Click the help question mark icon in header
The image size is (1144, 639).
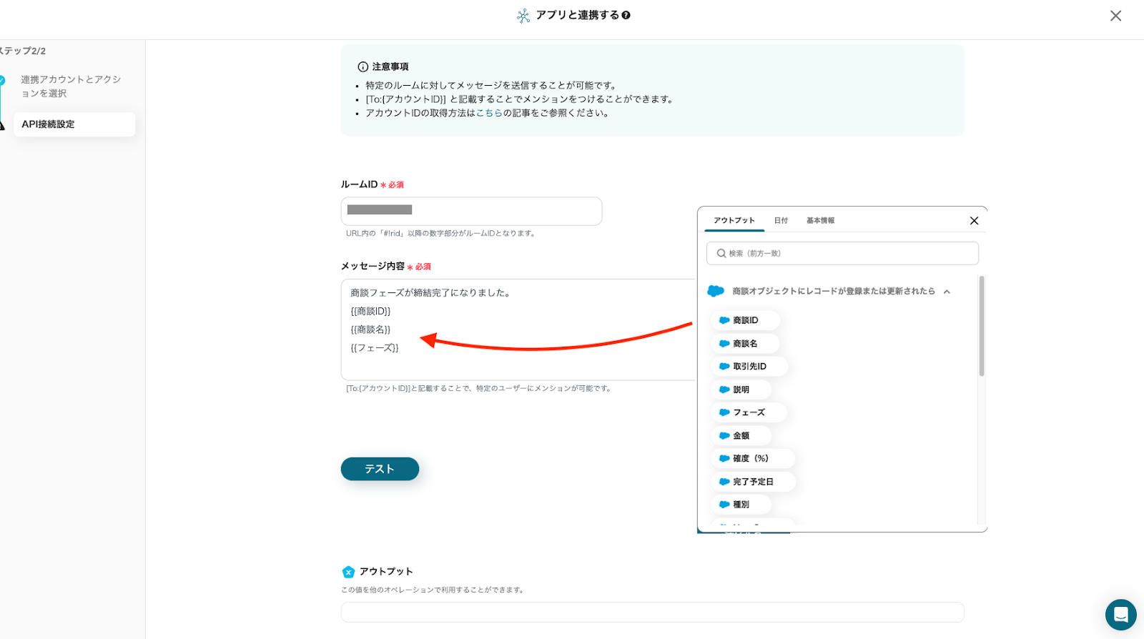626,15
